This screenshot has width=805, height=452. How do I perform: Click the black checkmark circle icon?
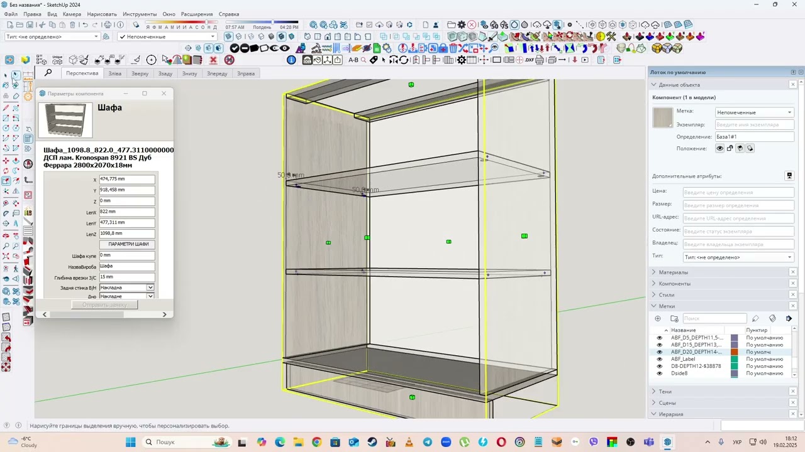click(235, 48)
